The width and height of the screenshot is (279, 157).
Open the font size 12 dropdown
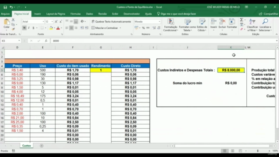point(52,21)
